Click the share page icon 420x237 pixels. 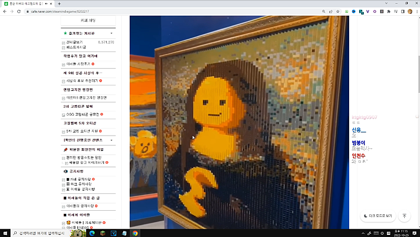(x=331, y=12)
